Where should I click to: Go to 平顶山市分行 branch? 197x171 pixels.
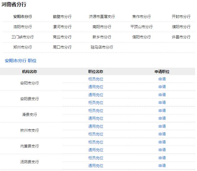coord(141,27)
